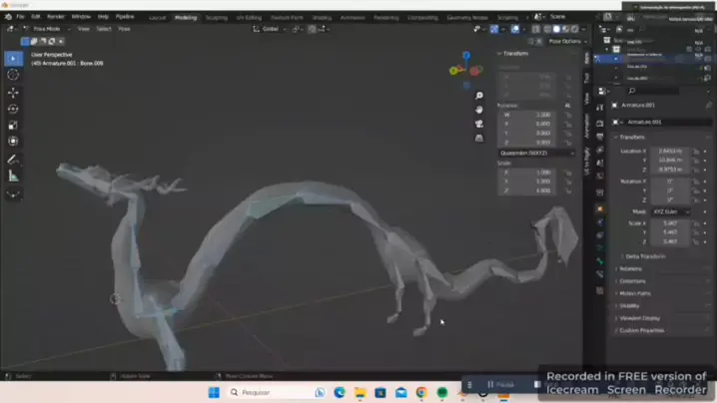Screen dimensions: 717x403
Task: Activate the Scale tool
Action: [13, 126]
